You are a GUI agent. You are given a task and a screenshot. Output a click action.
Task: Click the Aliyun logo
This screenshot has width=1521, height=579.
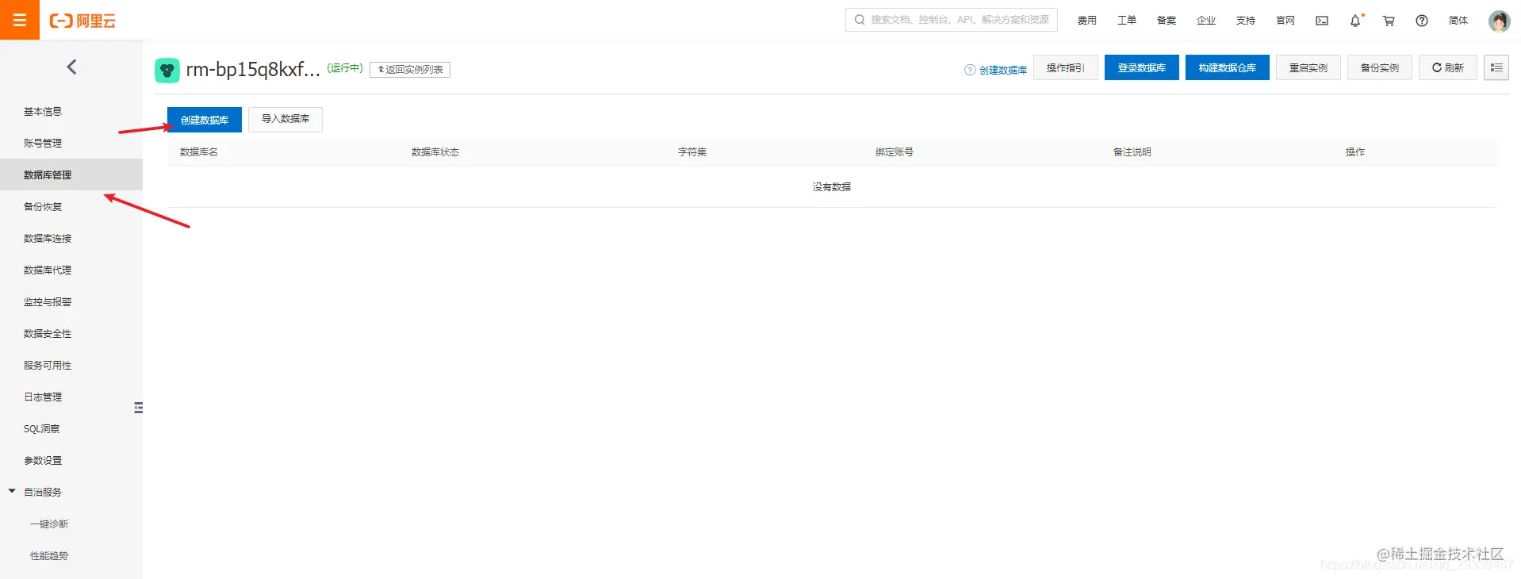[x=82, y=21]
